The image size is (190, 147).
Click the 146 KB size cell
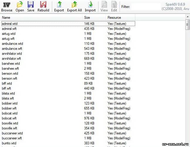(x=89, y=24)
